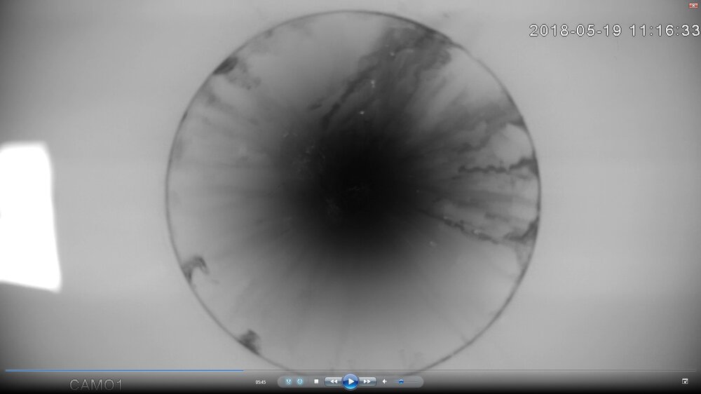
Task: Toggle the repeat button
Action: [x=299, y=381]
